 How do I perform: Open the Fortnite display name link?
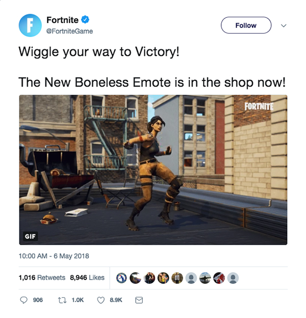62,20
